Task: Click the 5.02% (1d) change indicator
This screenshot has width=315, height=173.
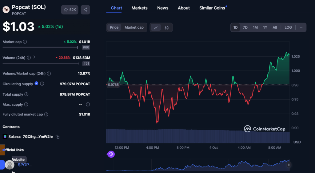Action: (x=50, y=26)
